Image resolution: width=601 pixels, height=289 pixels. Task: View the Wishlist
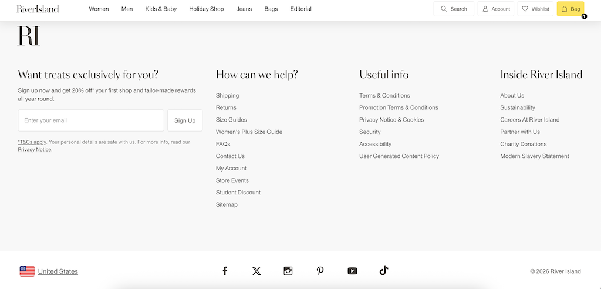coord(535,9)
